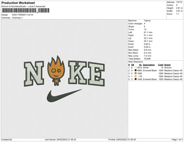Click the design name 'NIKE FIREBOY 4,8 IN'
Screen dimensions: 184x142
(22, 15)
